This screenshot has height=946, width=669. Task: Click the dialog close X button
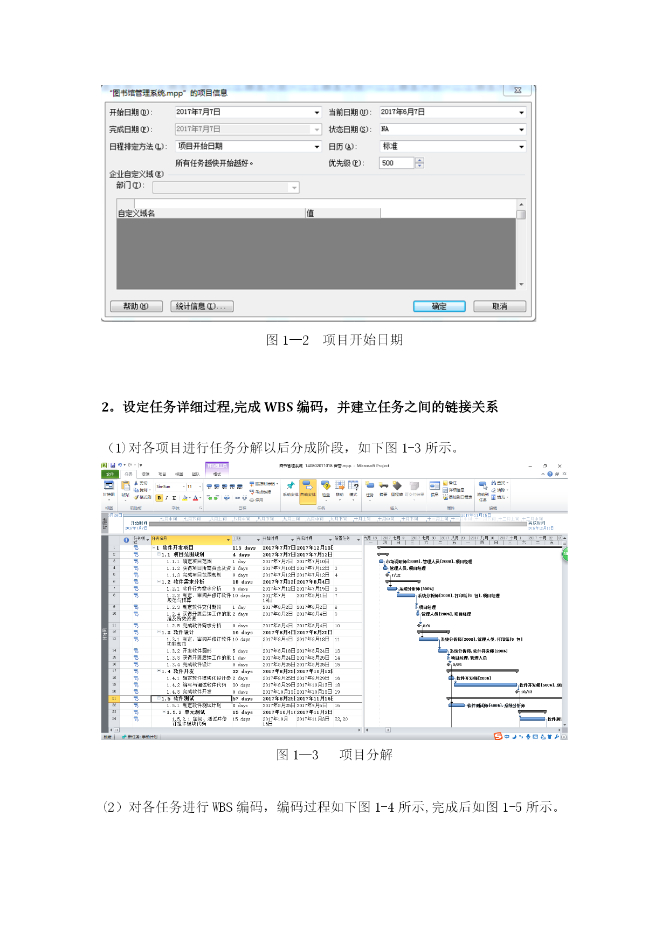(x=518, y=91)
